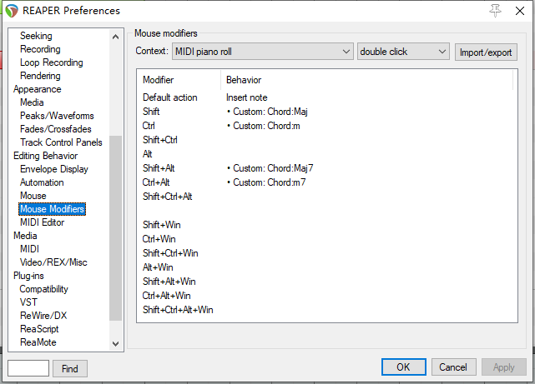Close the REAPER Preferences dialog
Image resolution: width=535 pixels, height=384 pixels.
point(519,11)
